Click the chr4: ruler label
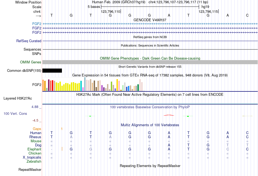Image resolution: width=258 pixels, height=176 pixels. pyautogui.click(x=37, y=11)
